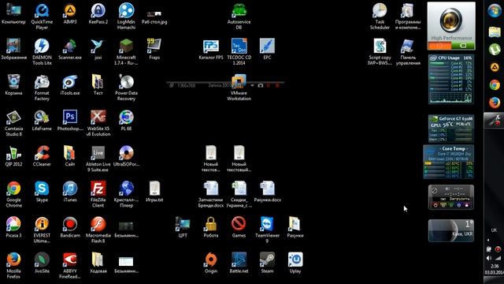Image resolution: width=504 pixels, height=284 pixels.
Task: Open Picasa 3 shortcut
Action: point(13,227)
